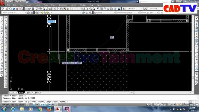Viewport: 199px width, 112px height.
Task: Open the Draw menu
Action: click(53, 5)
